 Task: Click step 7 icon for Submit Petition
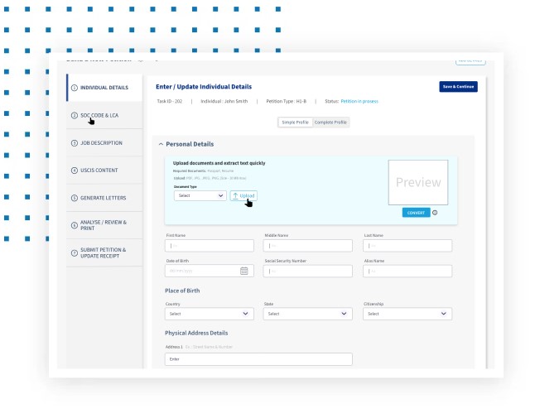coord(75,252)
